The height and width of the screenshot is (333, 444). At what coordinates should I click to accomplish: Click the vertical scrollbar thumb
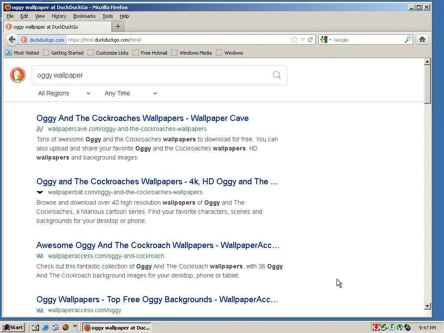click(x=427, y=85)
